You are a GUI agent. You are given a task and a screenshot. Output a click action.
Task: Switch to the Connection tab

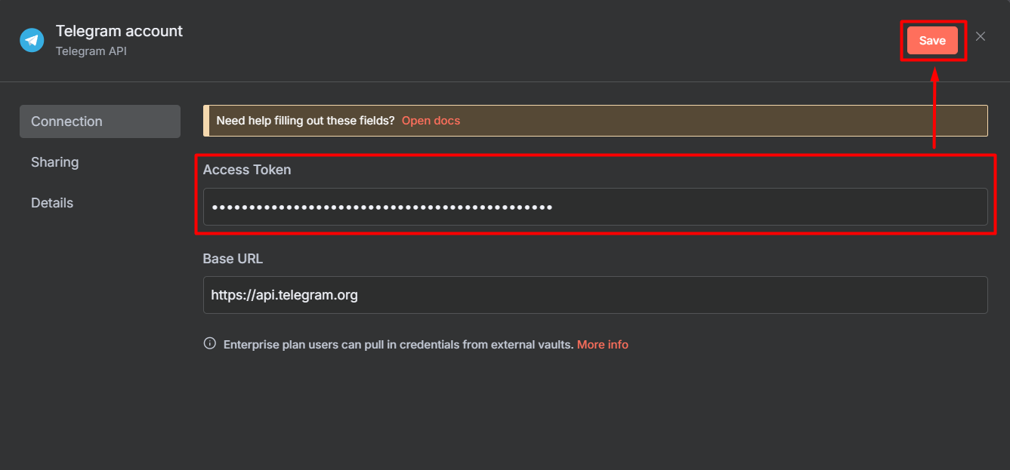point(100,121)
